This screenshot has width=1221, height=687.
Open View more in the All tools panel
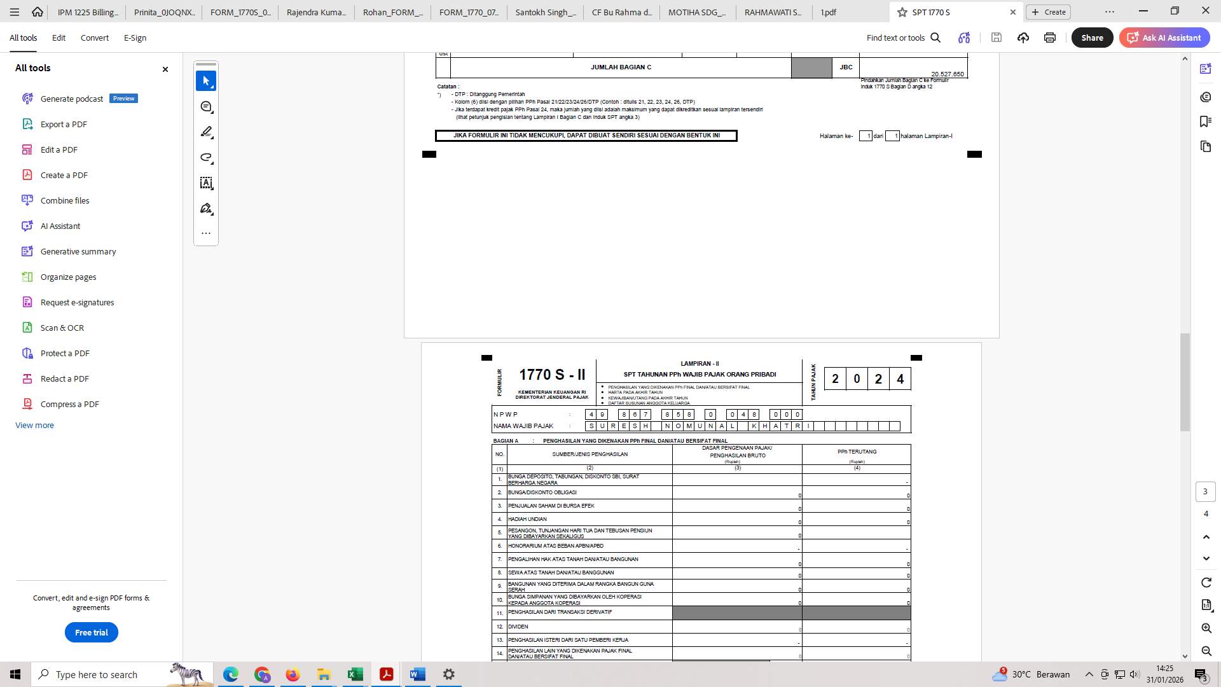(x=34, y=425)
